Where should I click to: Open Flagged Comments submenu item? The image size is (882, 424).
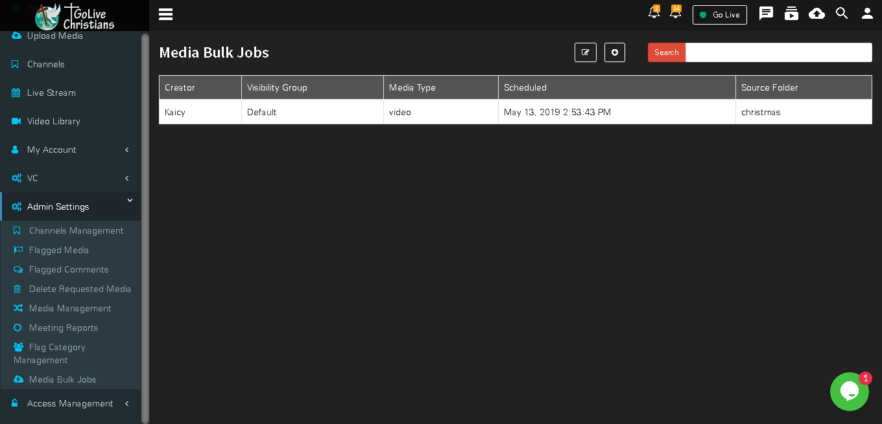pyautogui.click(x=70, y=269)
